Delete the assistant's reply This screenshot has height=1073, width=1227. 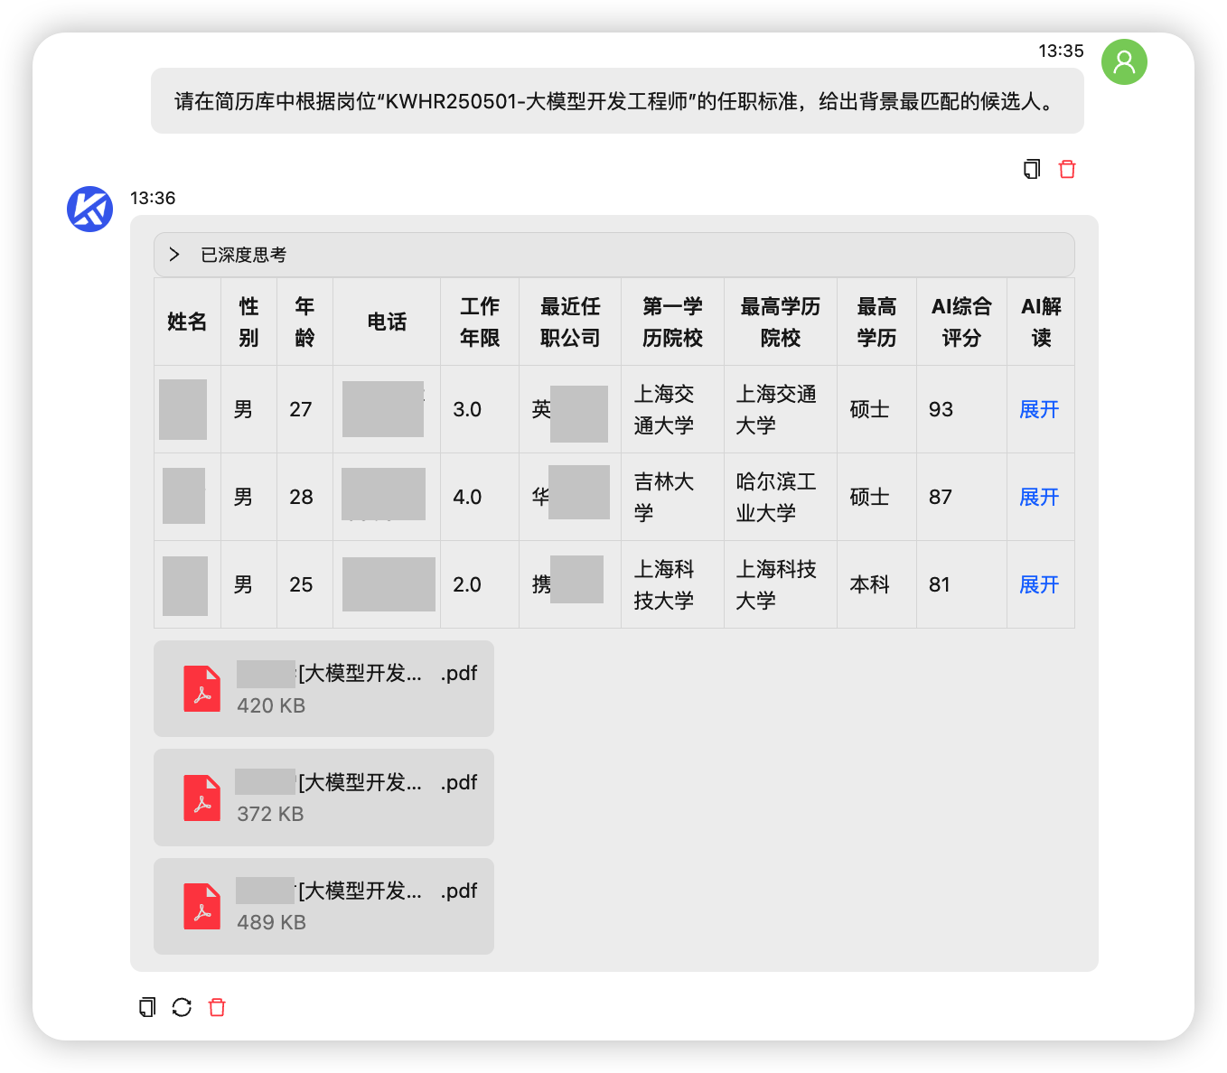click(217, 1007)
